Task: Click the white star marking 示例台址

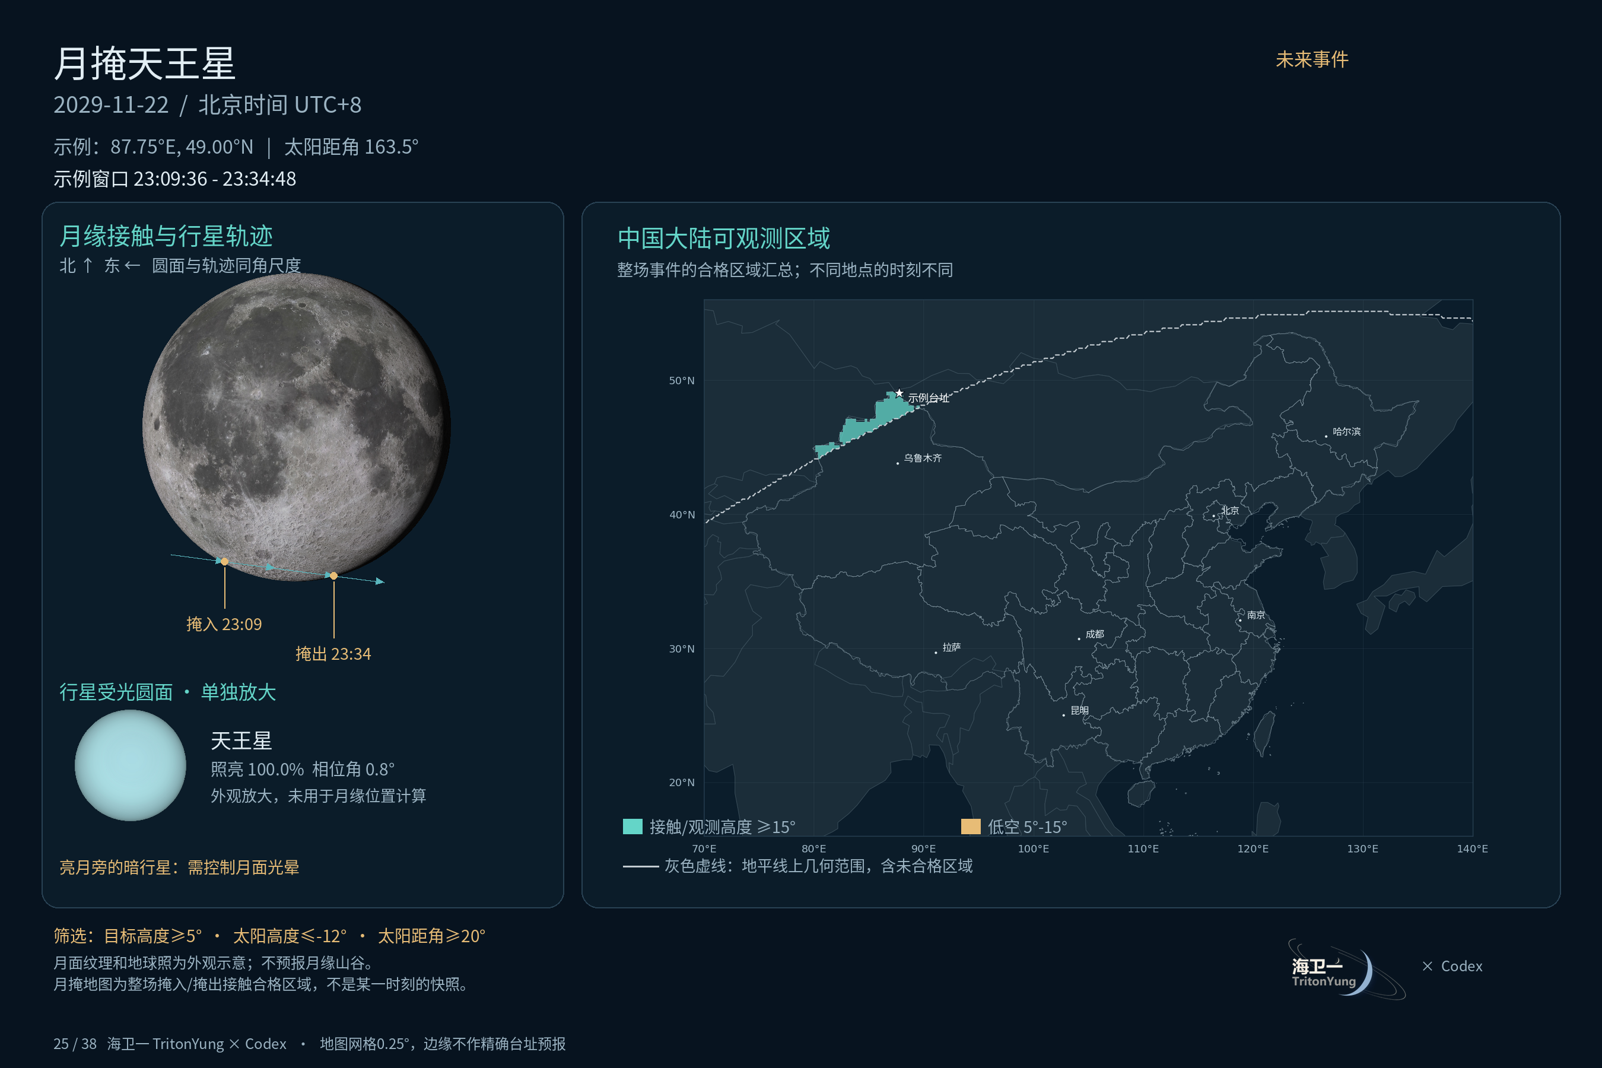Action: [899, 393]
